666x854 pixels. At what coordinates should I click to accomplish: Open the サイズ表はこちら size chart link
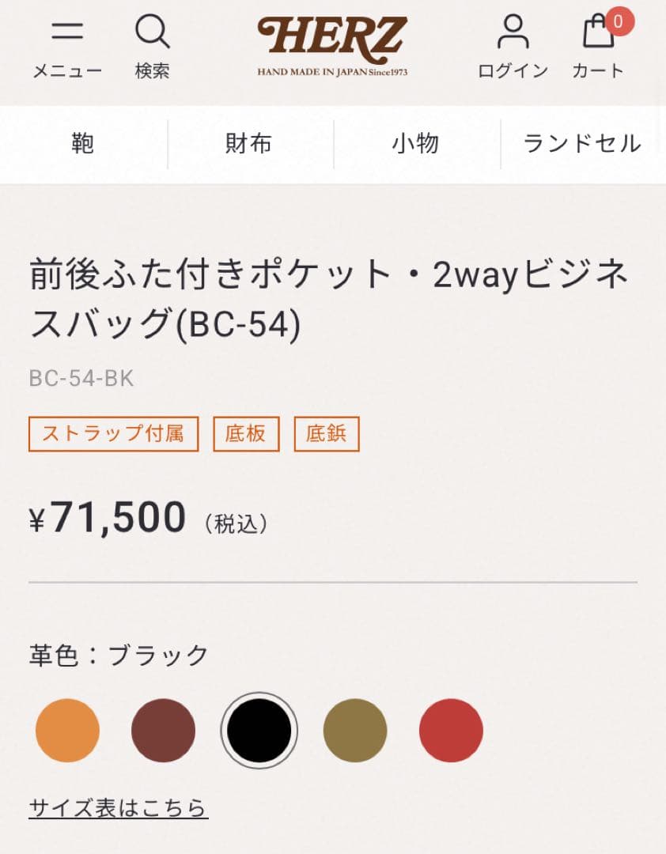tap(117, 808)
